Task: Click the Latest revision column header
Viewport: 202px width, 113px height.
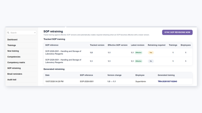Action: tap(138, 45)
